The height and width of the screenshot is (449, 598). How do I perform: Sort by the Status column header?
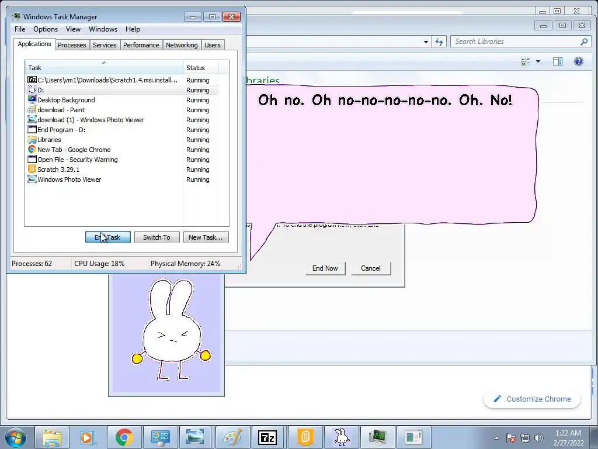(201, 68)
